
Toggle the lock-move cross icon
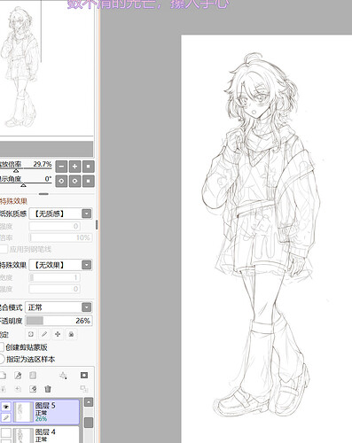click(58, 334)
